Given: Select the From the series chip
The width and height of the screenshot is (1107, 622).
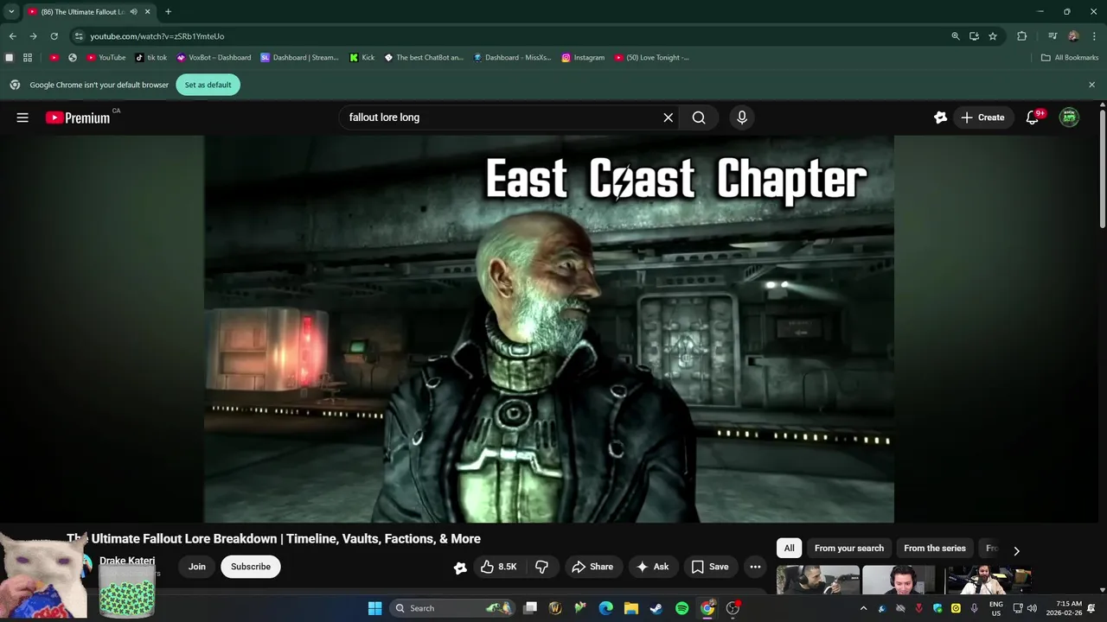Looking at the screenshot, I should pyautogui.click(x=935, y=549).
